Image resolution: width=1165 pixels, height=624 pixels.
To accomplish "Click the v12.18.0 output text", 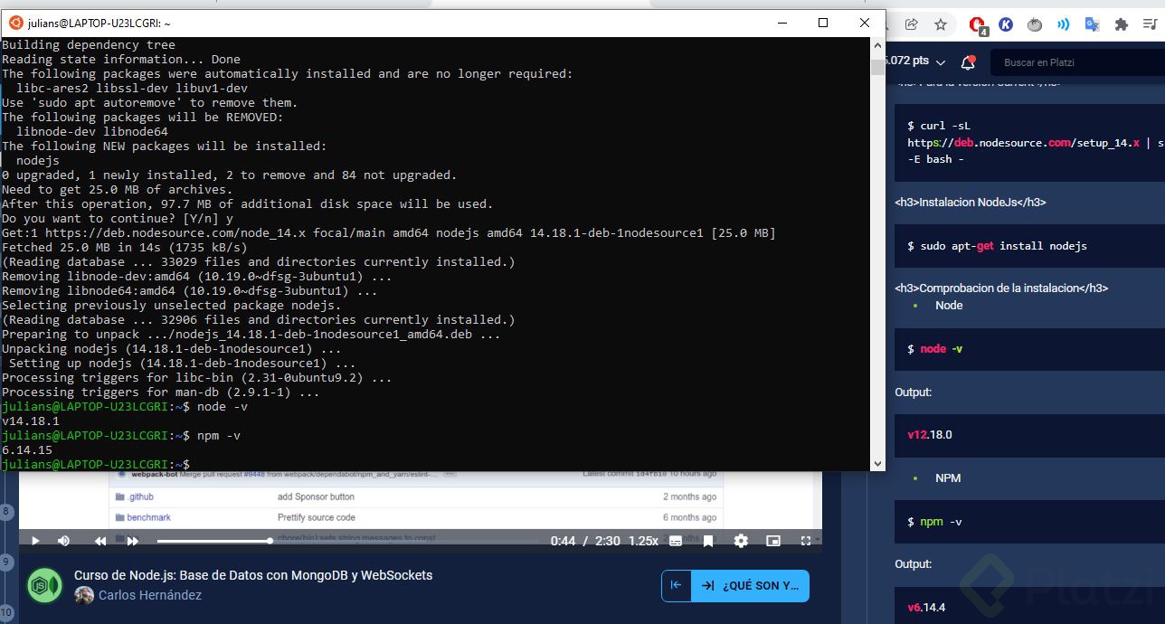I will pos(930,434).
